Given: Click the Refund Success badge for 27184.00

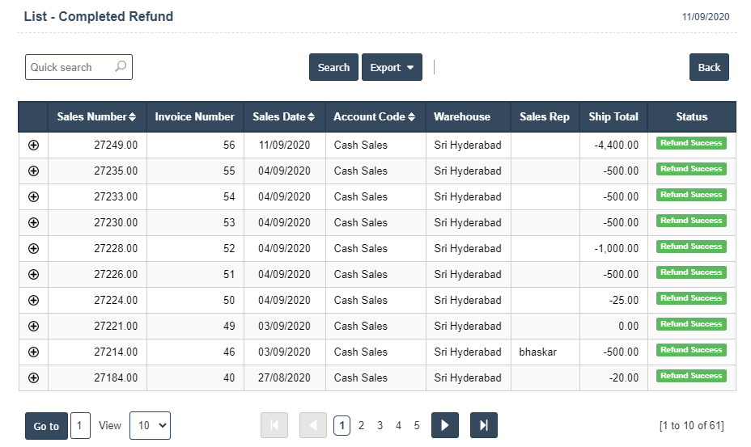Looking at the screenshot, I should 691,376.
